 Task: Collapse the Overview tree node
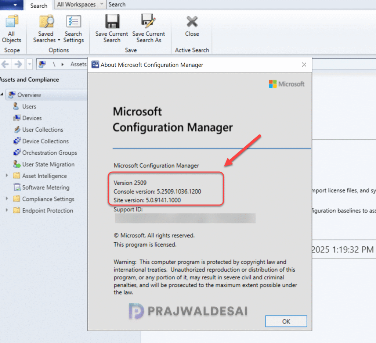(x=2, y=94)
